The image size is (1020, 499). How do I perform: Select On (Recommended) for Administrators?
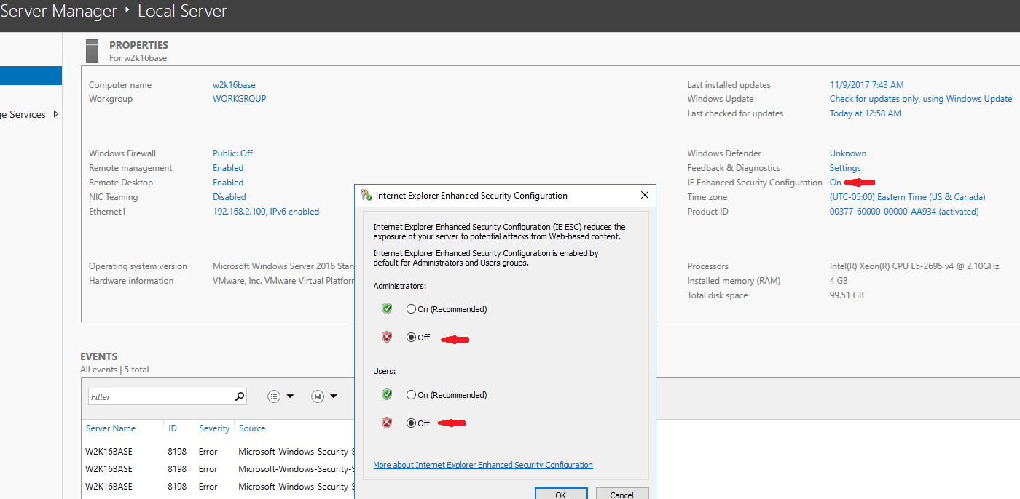point(412,309)
